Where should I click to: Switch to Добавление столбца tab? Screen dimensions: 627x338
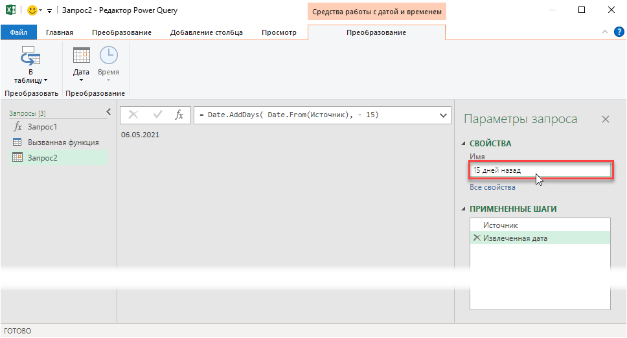(x=206, y=32)
